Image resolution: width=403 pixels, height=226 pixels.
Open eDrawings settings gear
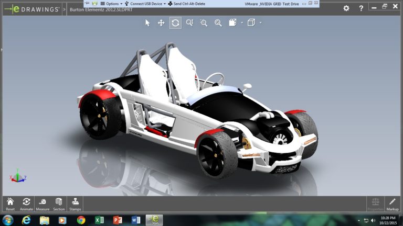point(346,8)
